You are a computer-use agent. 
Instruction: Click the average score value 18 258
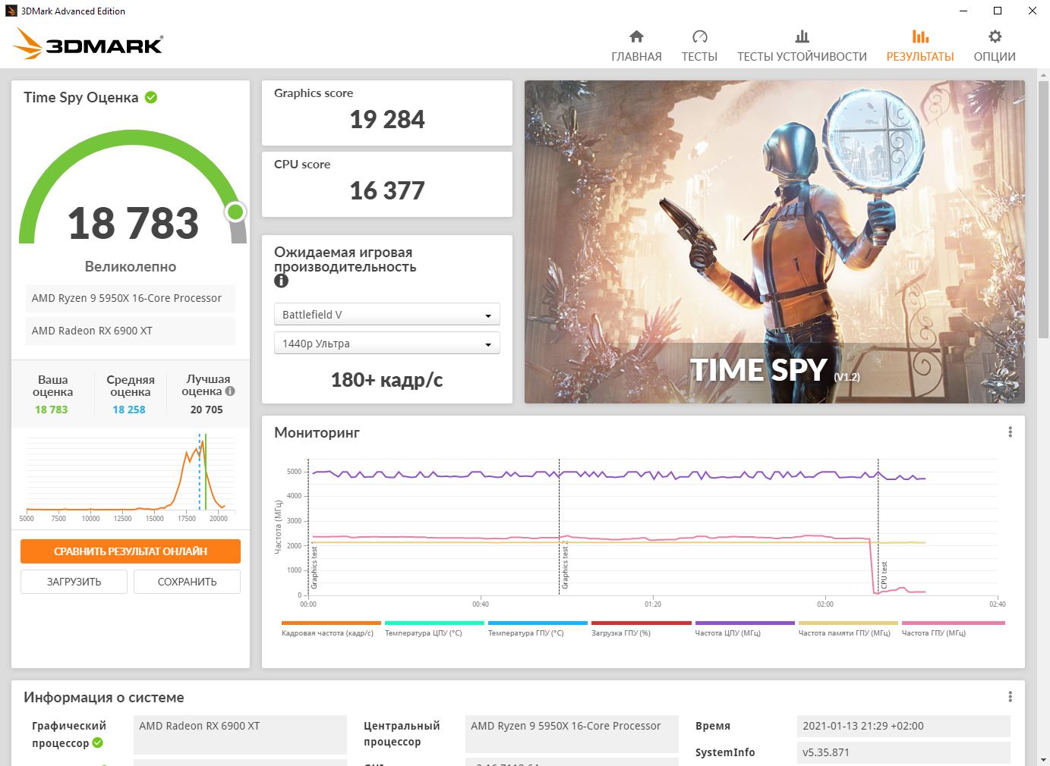click(129, 410)
